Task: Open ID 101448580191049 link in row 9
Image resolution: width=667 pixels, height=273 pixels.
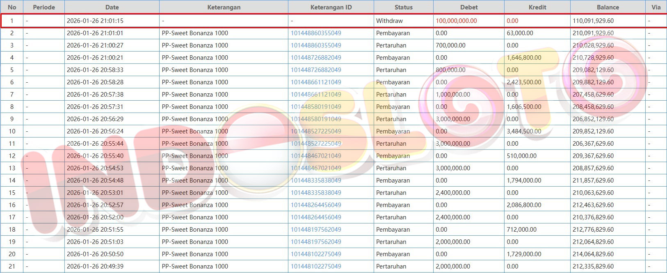Action: point(316,119)
